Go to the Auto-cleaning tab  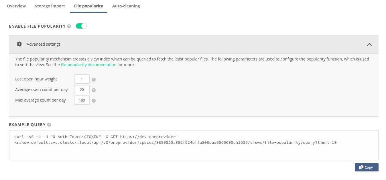pos(126,6)
